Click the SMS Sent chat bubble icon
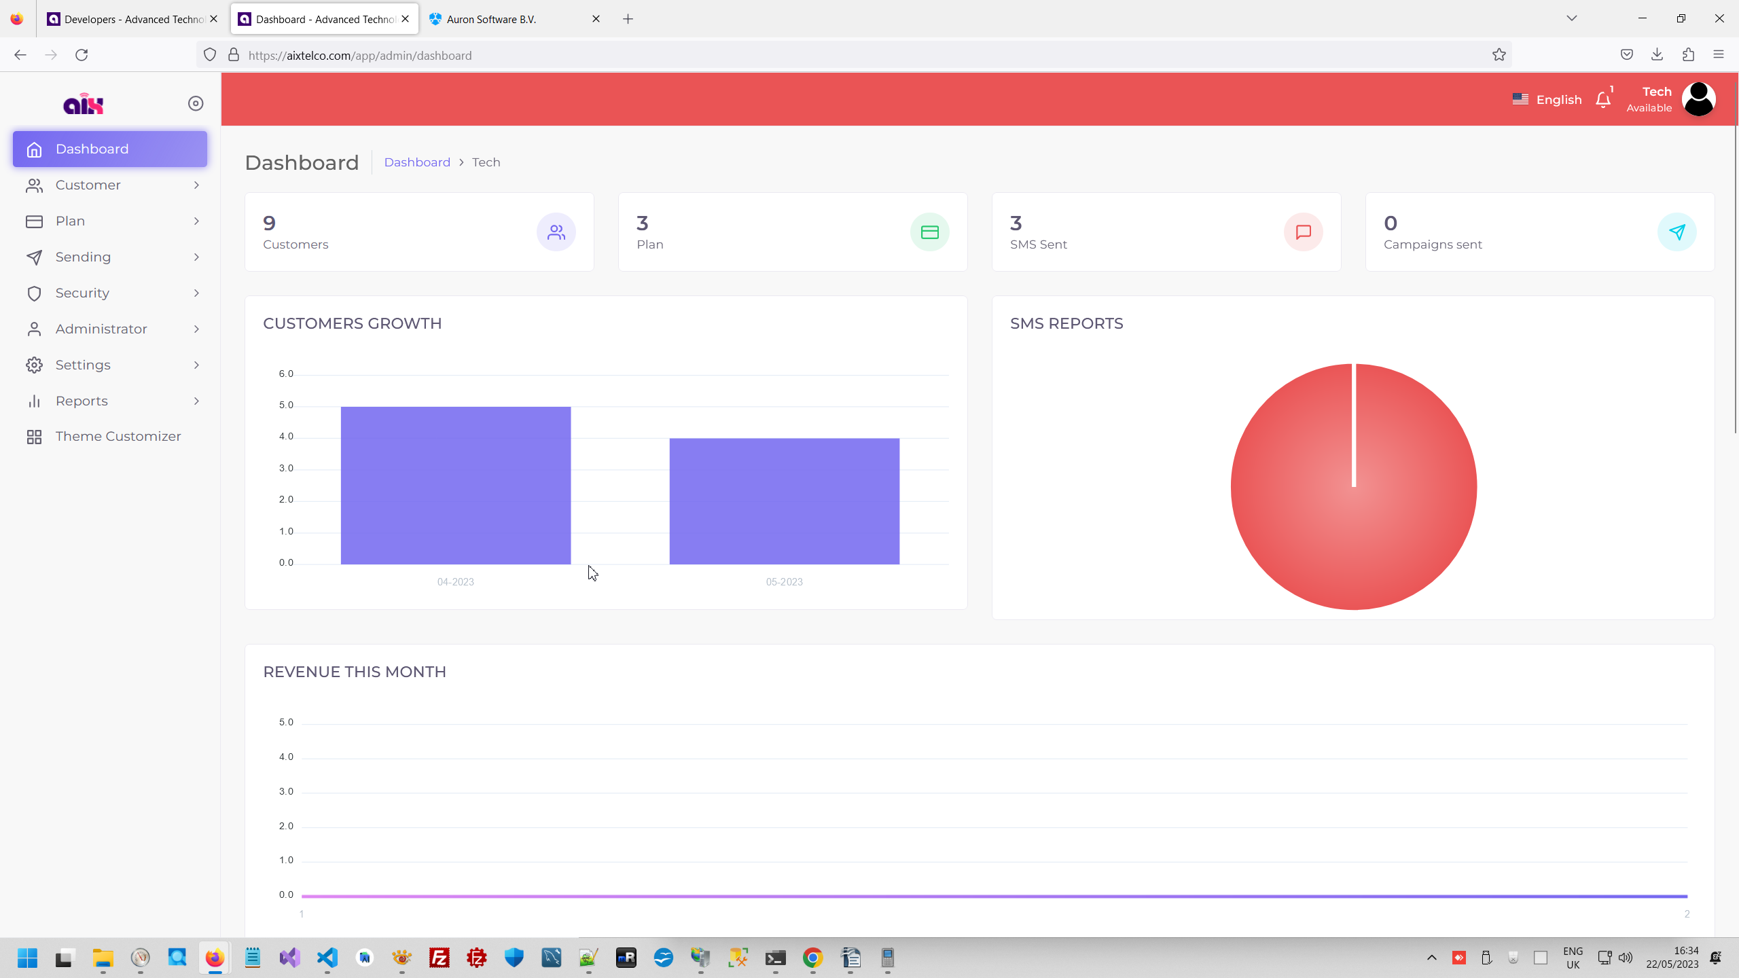The width and height of the screenshot is (1739, 978). coord(1303,232)
